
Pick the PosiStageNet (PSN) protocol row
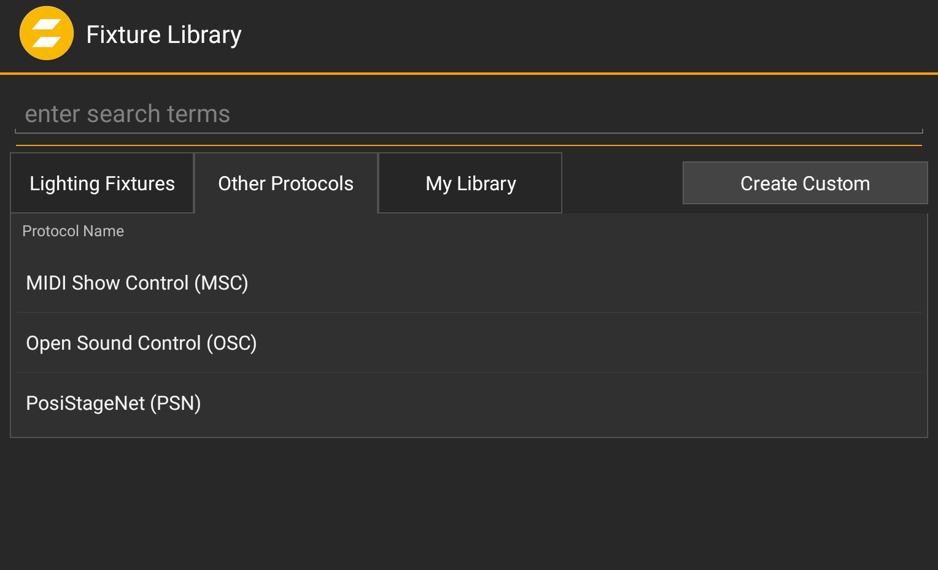(114, 403)
